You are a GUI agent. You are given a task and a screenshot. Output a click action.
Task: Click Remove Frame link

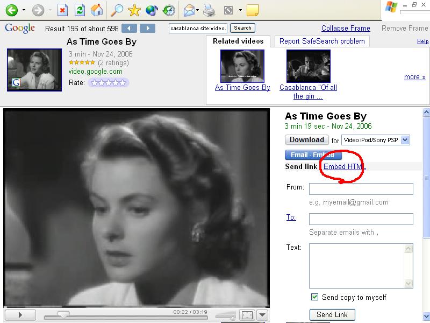[405, 29]
